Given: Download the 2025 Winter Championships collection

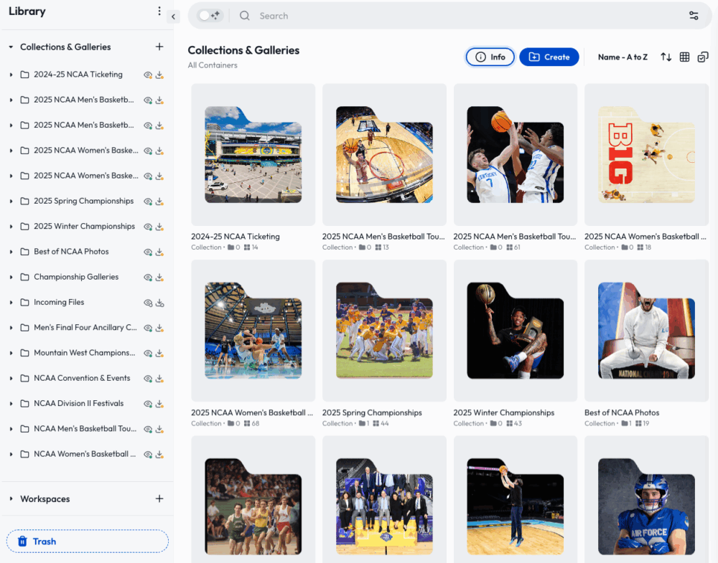Looking at the screenshot, I should (x=159, y=227).
